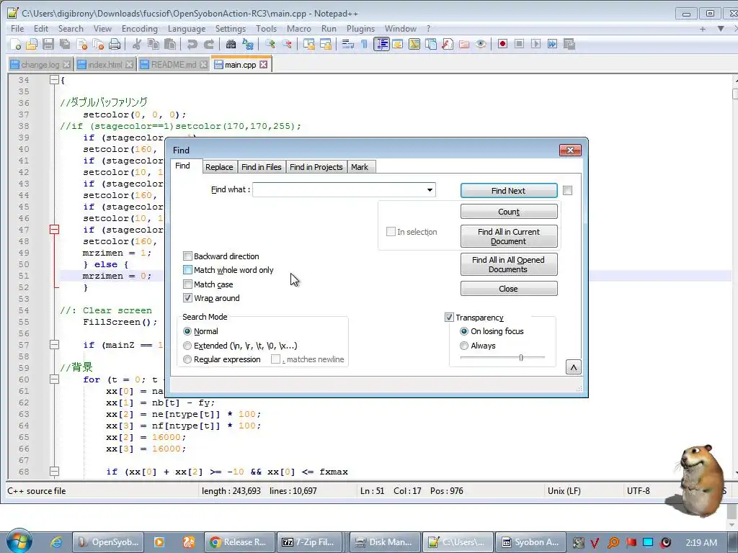Click the Stop Recording macro icon
Viewport: 738px width, 553px height.
point(519,44)
